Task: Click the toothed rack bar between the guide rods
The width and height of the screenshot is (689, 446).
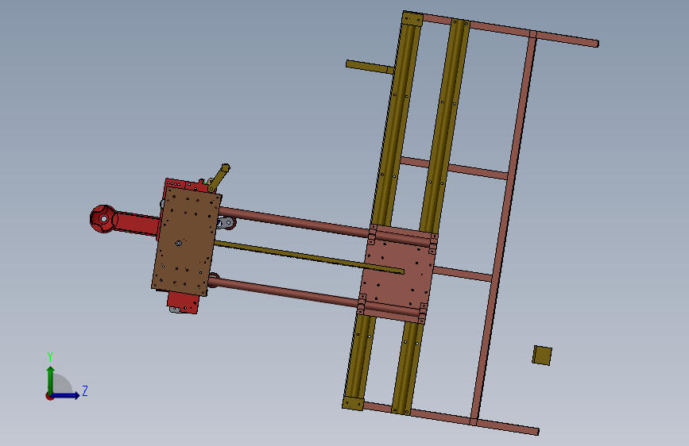Action: (309, 257)
